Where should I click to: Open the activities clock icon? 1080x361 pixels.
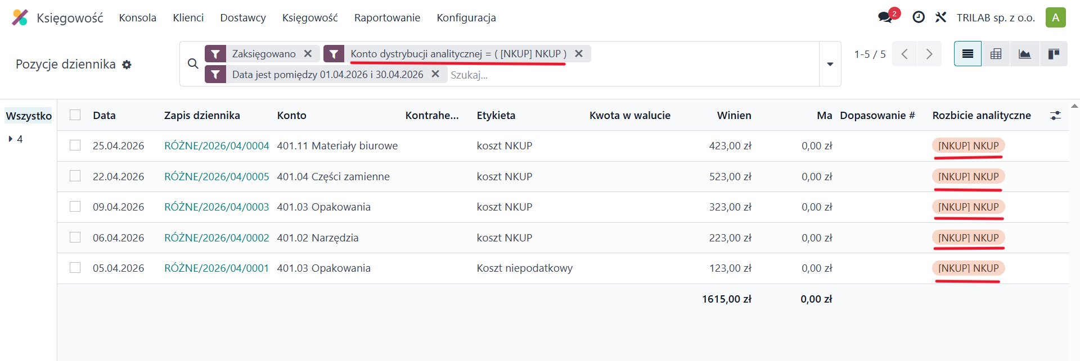919,17
